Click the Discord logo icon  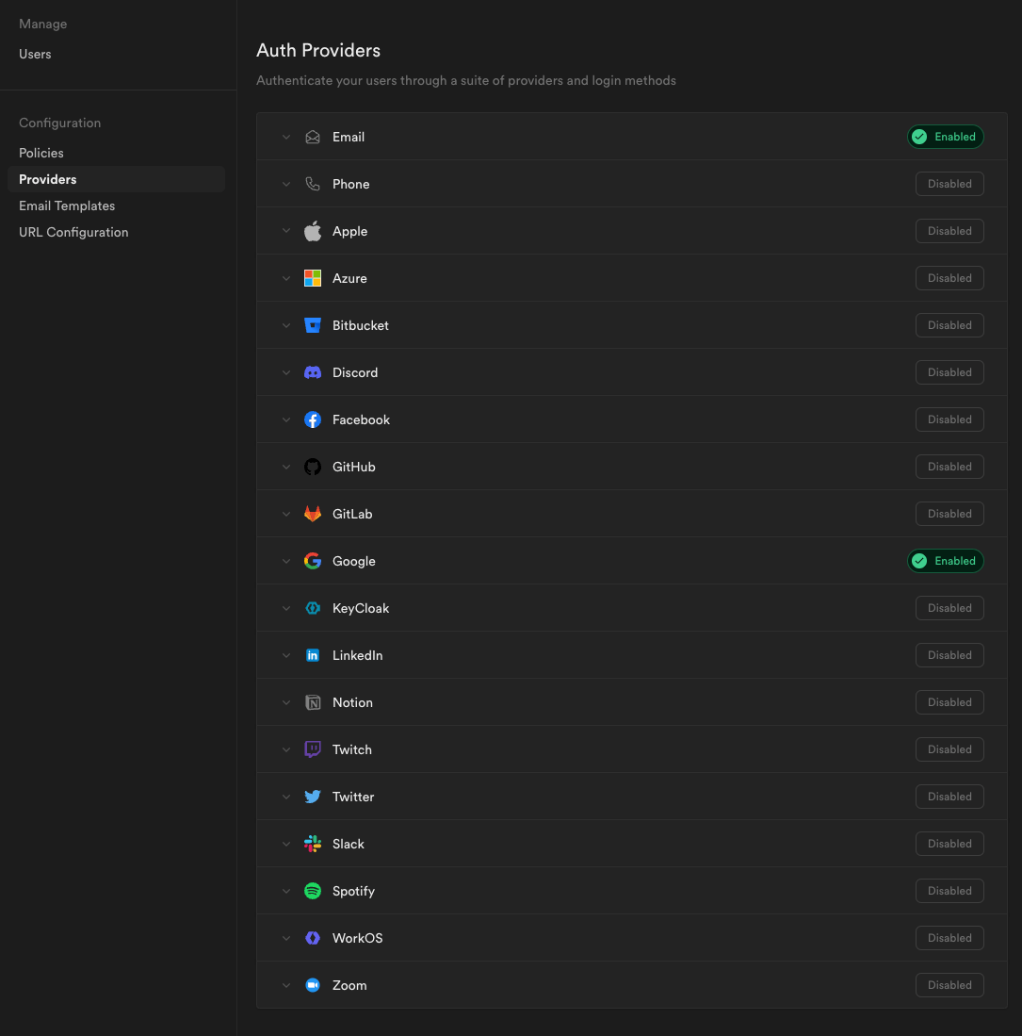click(313, 372)
